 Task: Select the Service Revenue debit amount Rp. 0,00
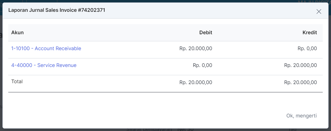click(x=202, y=65)
